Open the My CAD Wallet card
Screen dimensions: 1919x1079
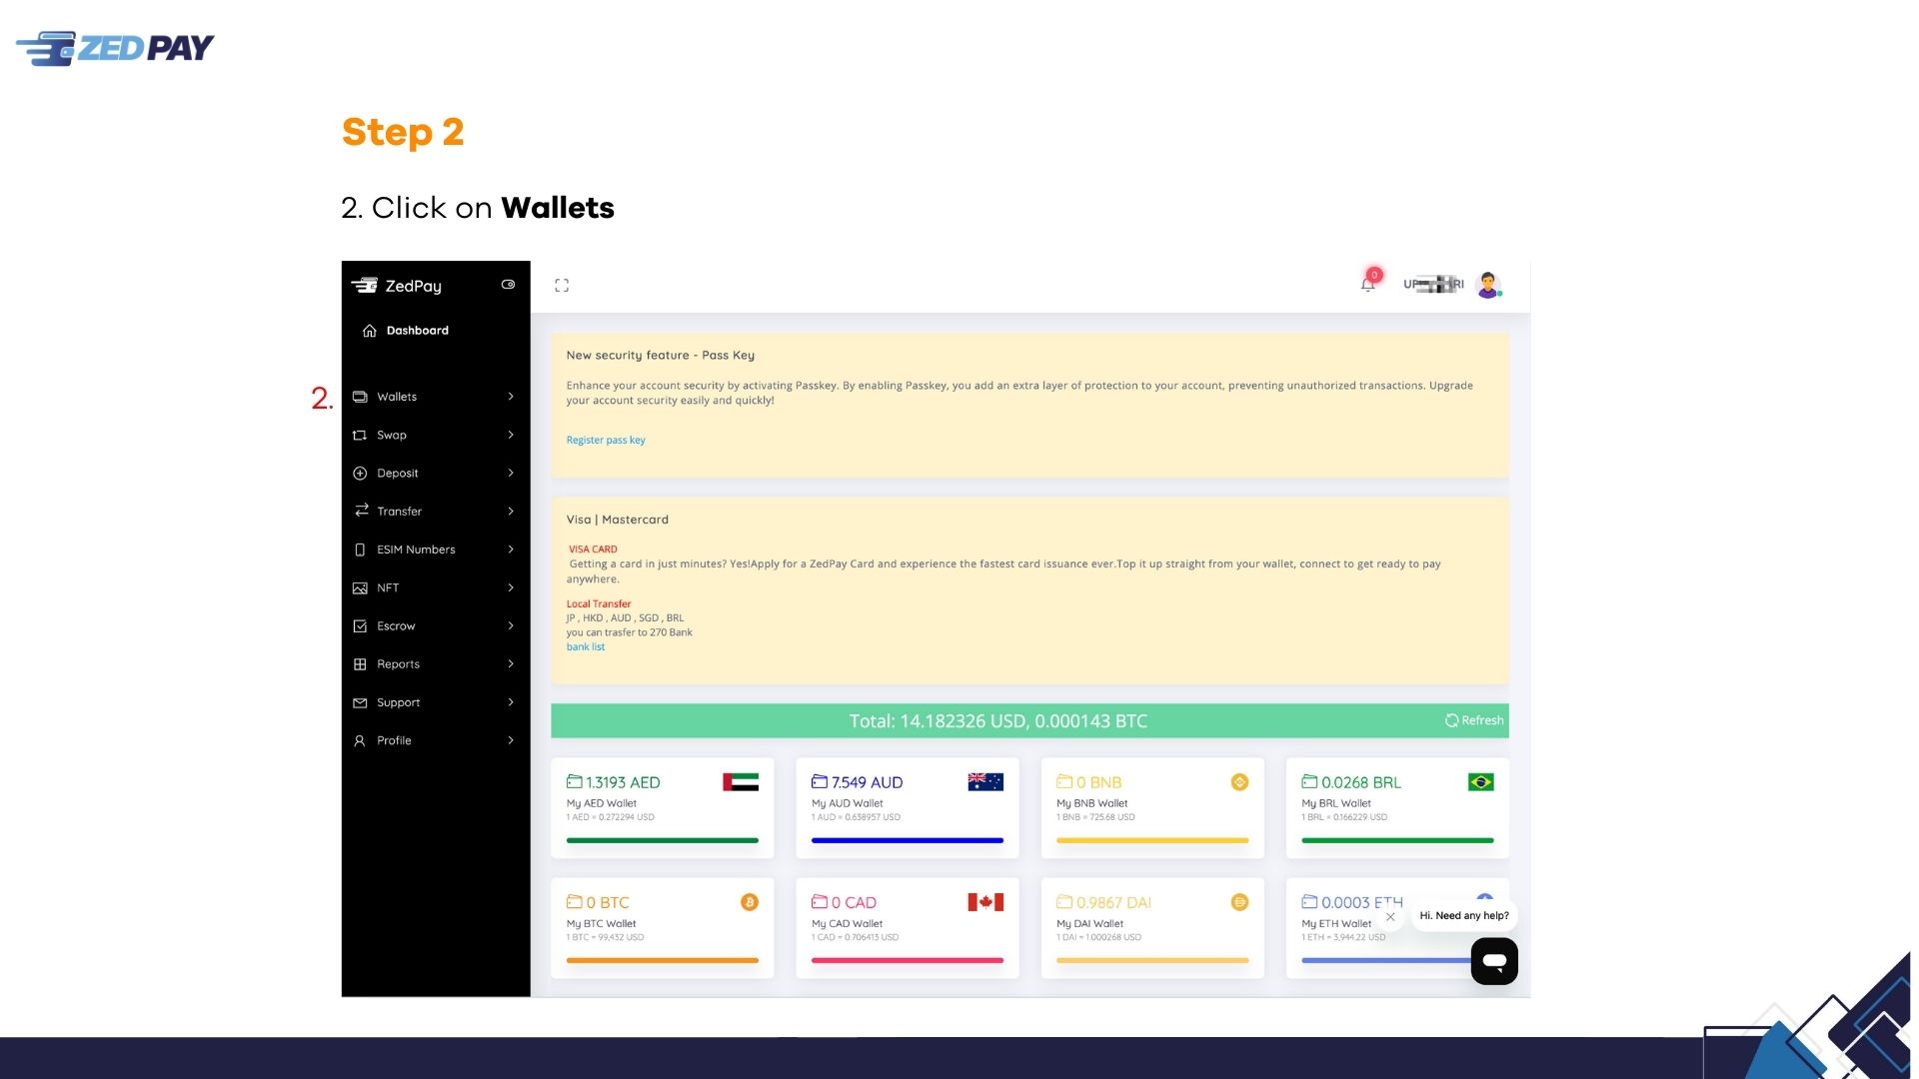coord(908,928)
